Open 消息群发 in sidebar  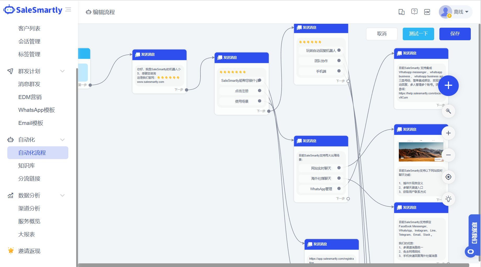(29, 84)
